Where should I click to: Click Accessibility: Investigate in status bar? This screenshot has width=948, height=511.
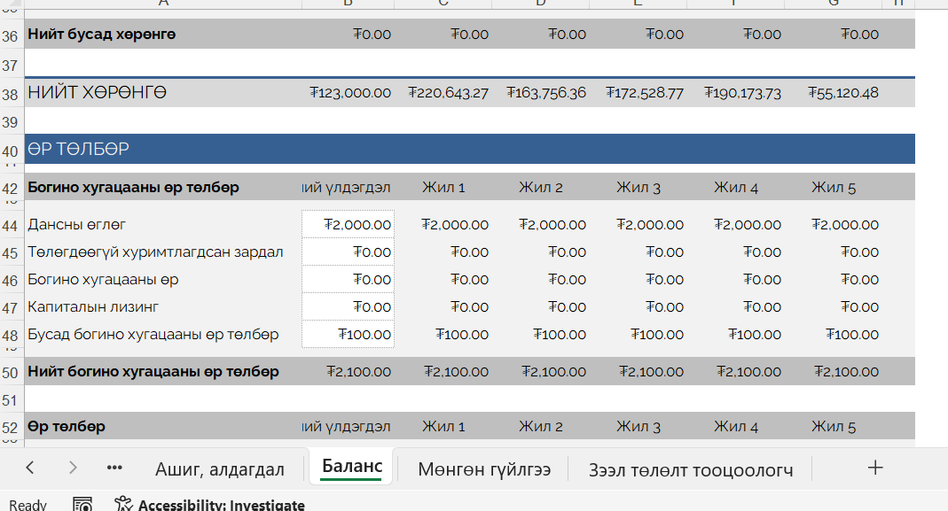coord(221,505)
